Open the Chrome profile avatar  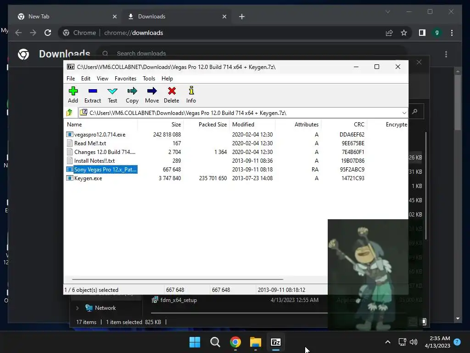437,33
